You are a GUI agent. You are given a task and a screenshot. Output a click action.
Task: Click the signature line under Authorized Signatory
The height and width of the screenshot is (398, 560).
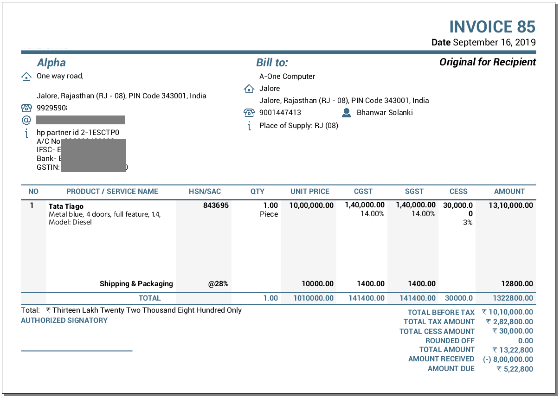[x=77, y=351]
